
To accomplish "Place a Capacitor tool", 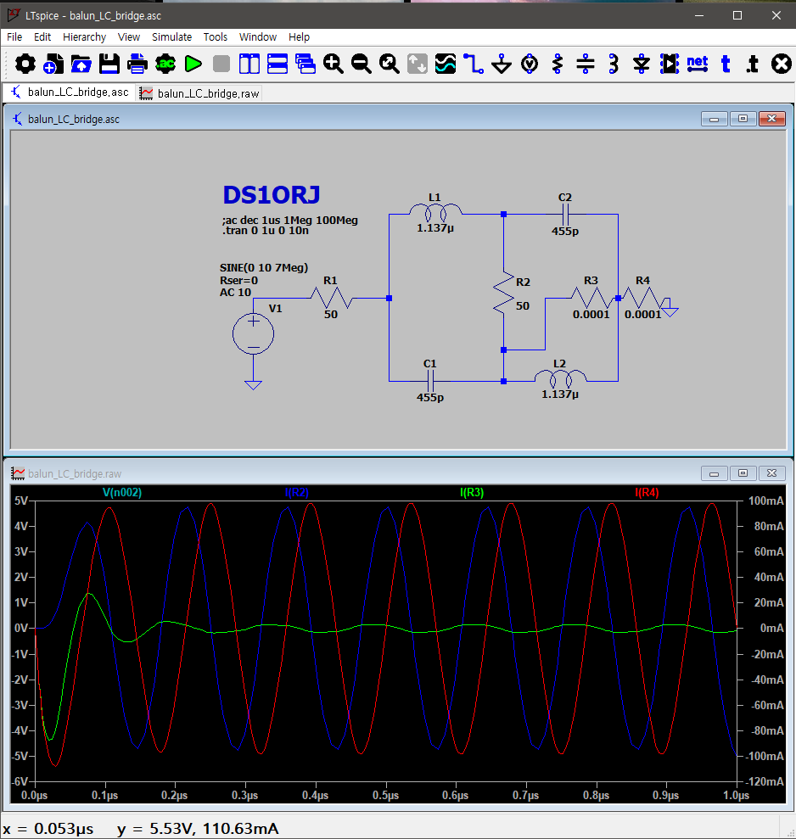I will pyautogui.click(x=586, y=64).
